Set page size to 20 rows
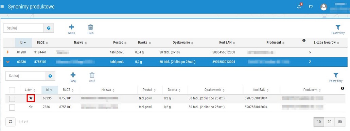 (x=329, y=122)
